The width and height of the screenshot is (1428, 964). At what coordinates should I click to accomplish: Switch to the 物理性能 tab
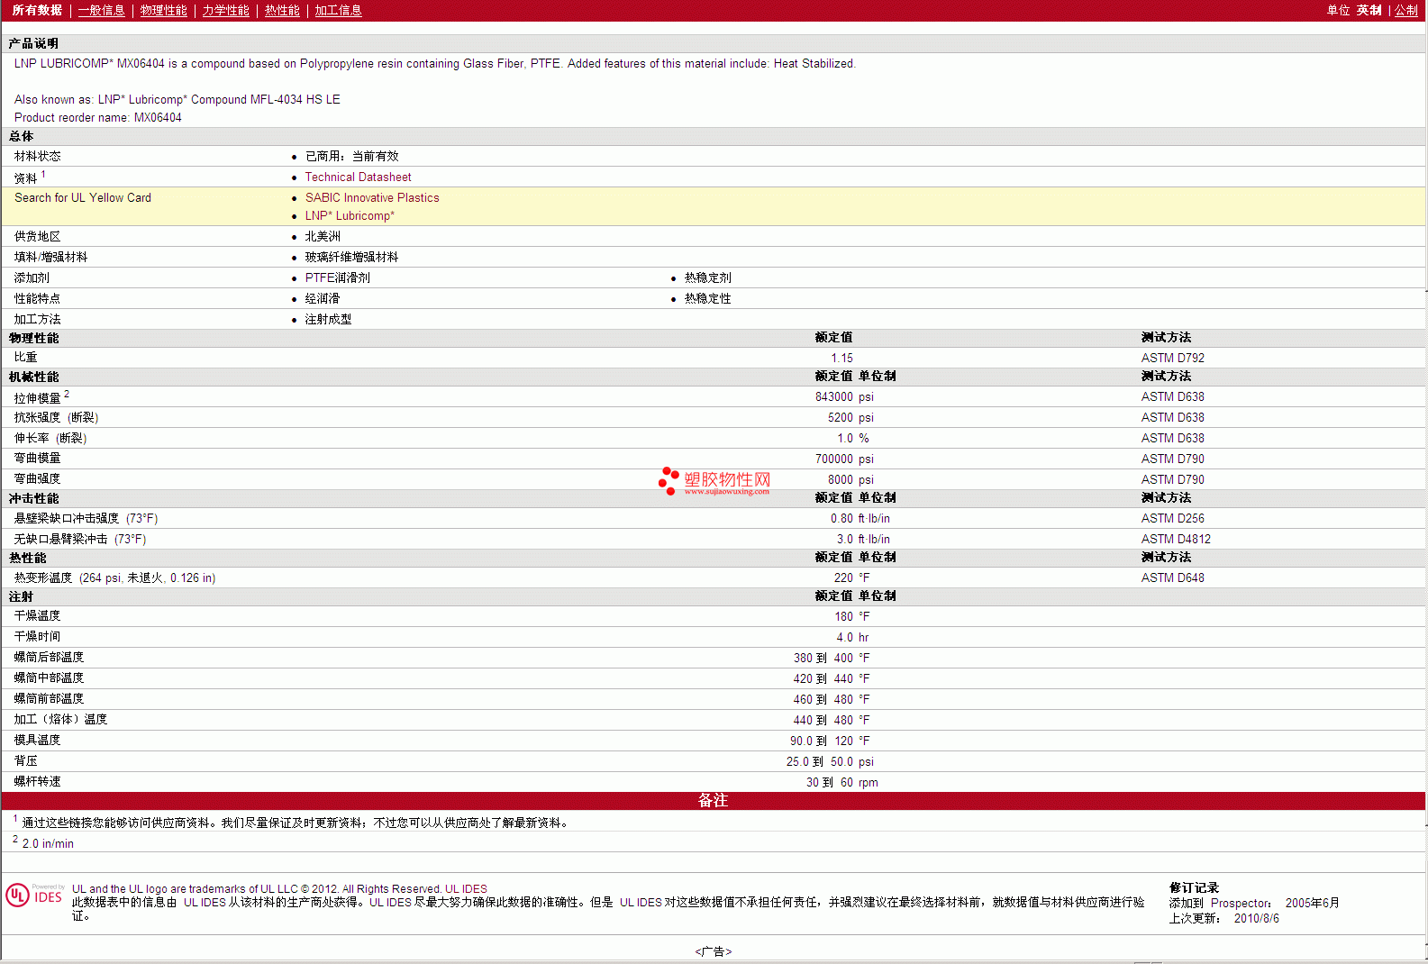164,10
